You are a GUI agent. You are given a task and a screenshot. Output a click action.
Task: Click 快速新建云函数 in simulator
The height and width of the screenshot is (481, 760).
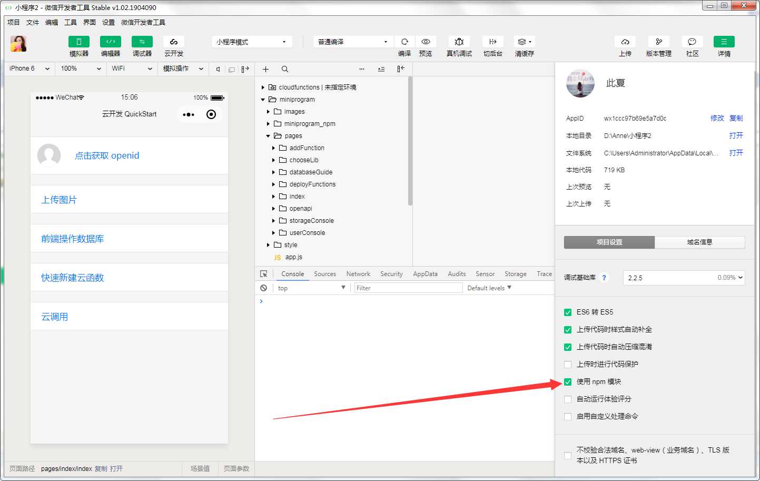73,278
